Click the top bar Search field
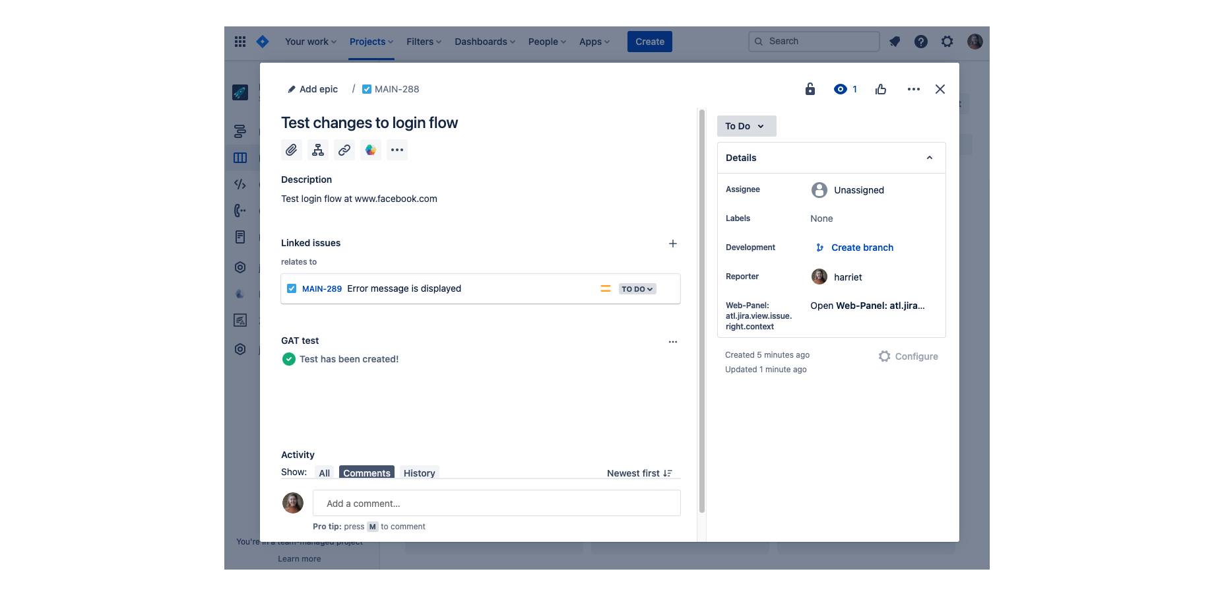Screen dimensions: 1214x594 [x=814, y=42]
